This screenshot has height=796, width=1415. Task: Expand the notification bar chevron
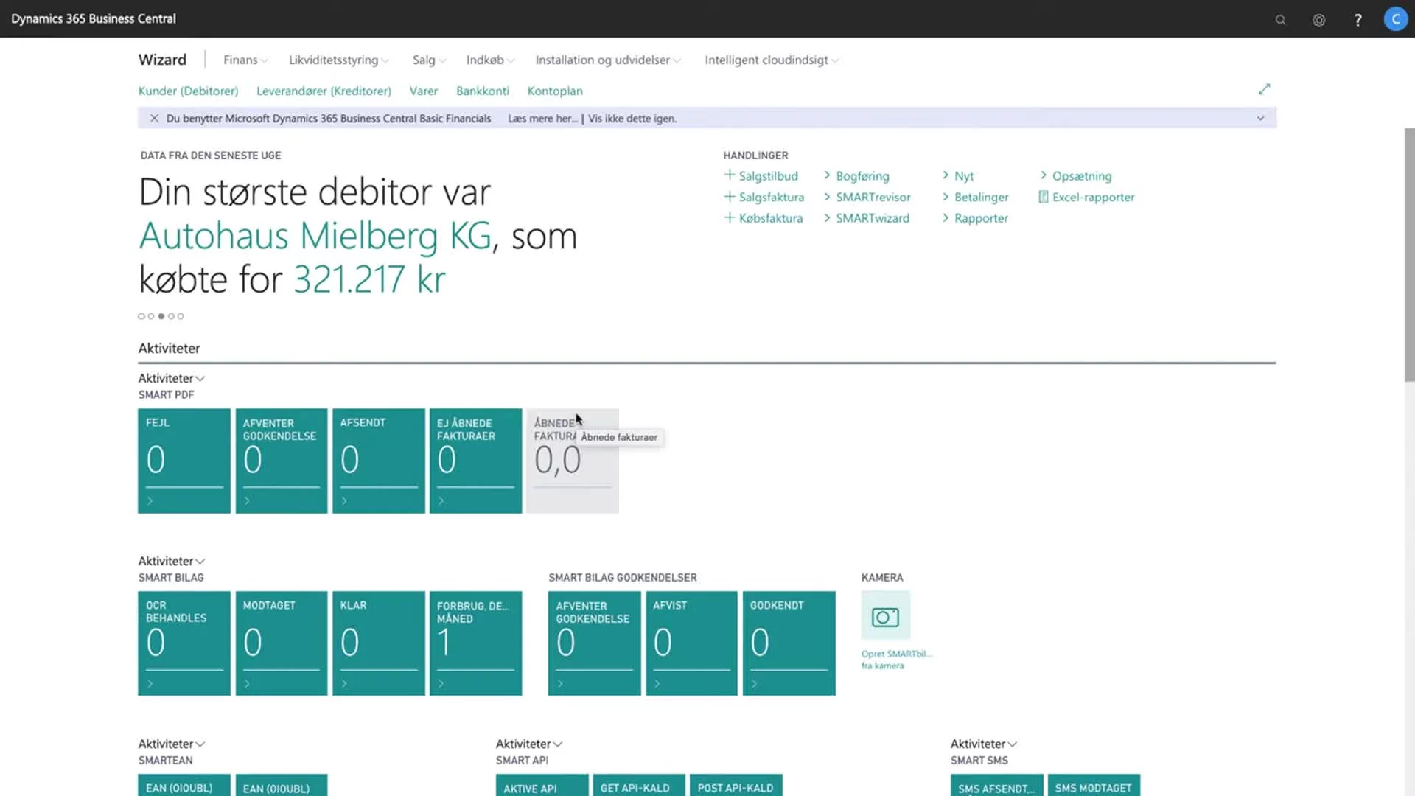tap(1260, 118)
